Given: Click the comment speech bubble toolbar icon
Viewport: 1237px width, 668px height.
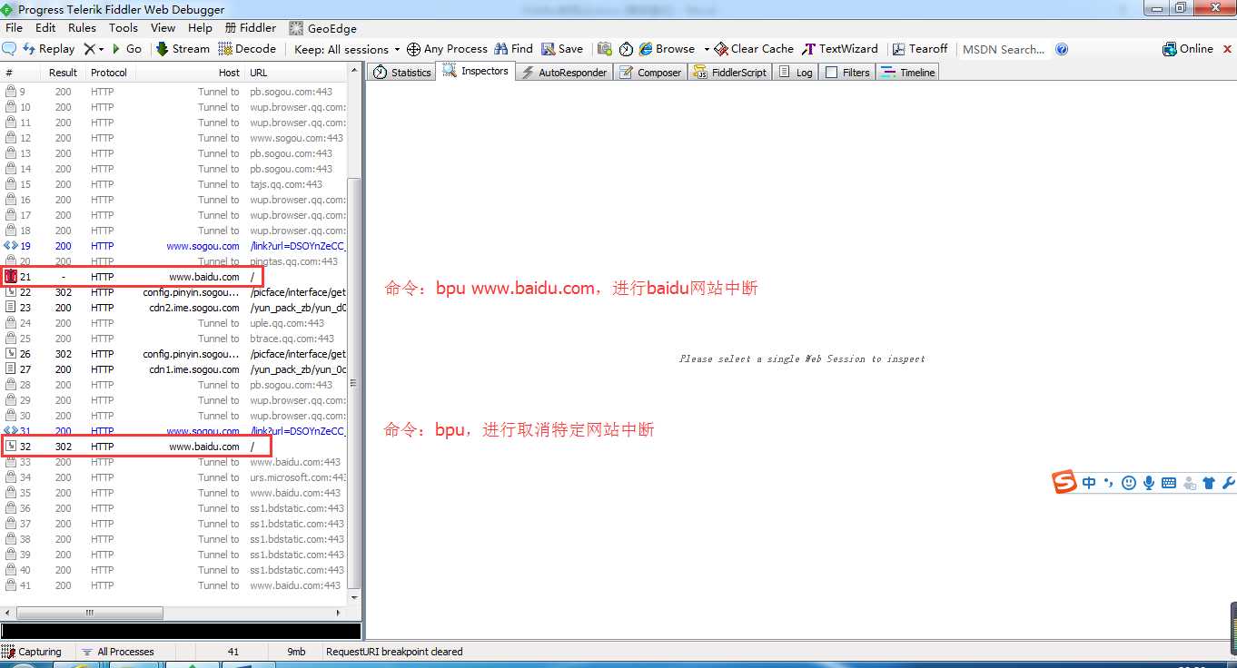Looking at the screenshot, I should [9, 49].
